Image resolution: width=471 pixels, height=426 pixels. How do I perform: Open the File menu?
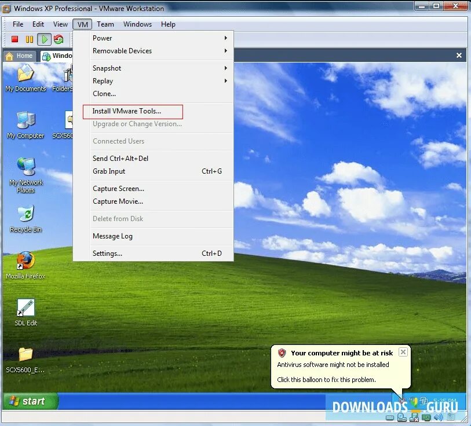click(x=18, y=24)
